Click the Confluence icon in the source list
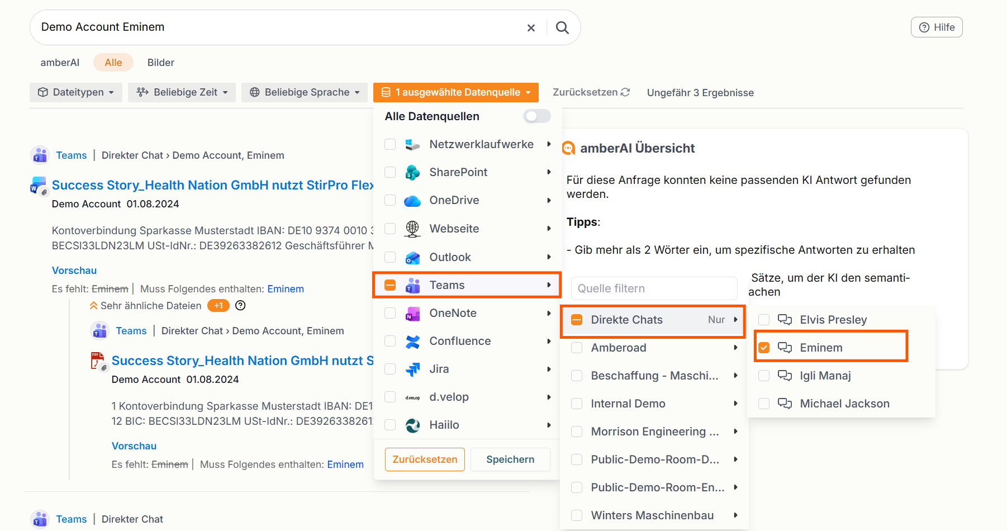 point(412,342)
